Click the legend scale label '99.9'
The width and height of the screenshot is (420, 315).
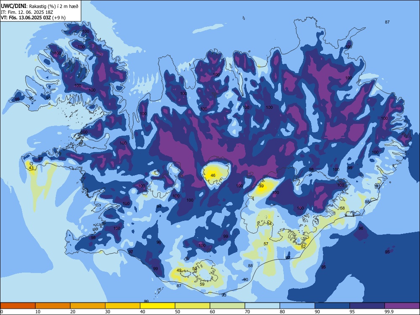tap(389, 312)
